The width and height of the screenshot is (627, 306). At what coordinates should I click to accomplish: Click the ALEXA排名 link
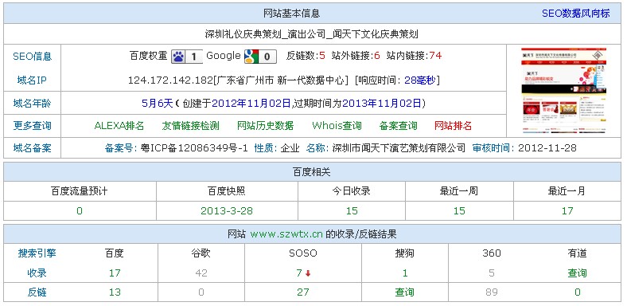click(x=119, y=126)
